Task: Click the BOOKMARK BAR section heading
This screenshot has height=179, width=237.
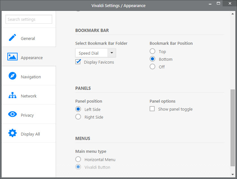Action: pyautogui.click(x=92, y=30)
